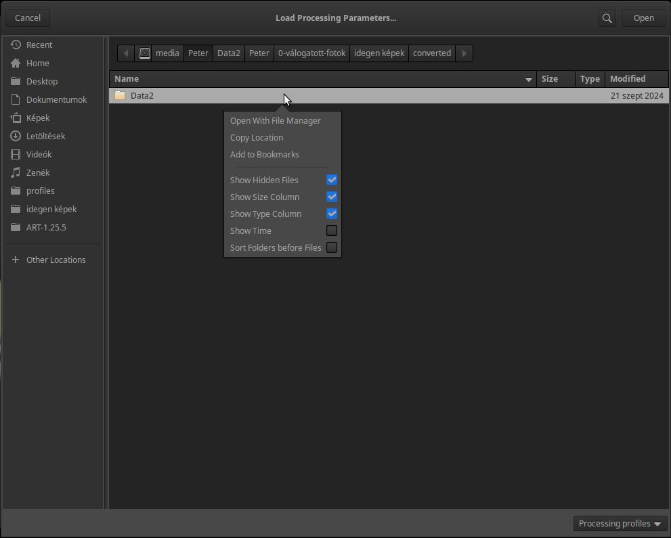
Task: Click the Home house icon in sidebar
Action: pyautogui.click(x=16, y=63)
